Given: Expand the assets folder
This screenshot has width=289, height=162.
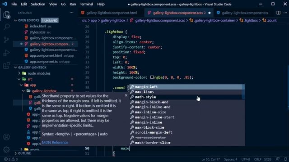Looking at the screenshot, I should coord(21,149).
